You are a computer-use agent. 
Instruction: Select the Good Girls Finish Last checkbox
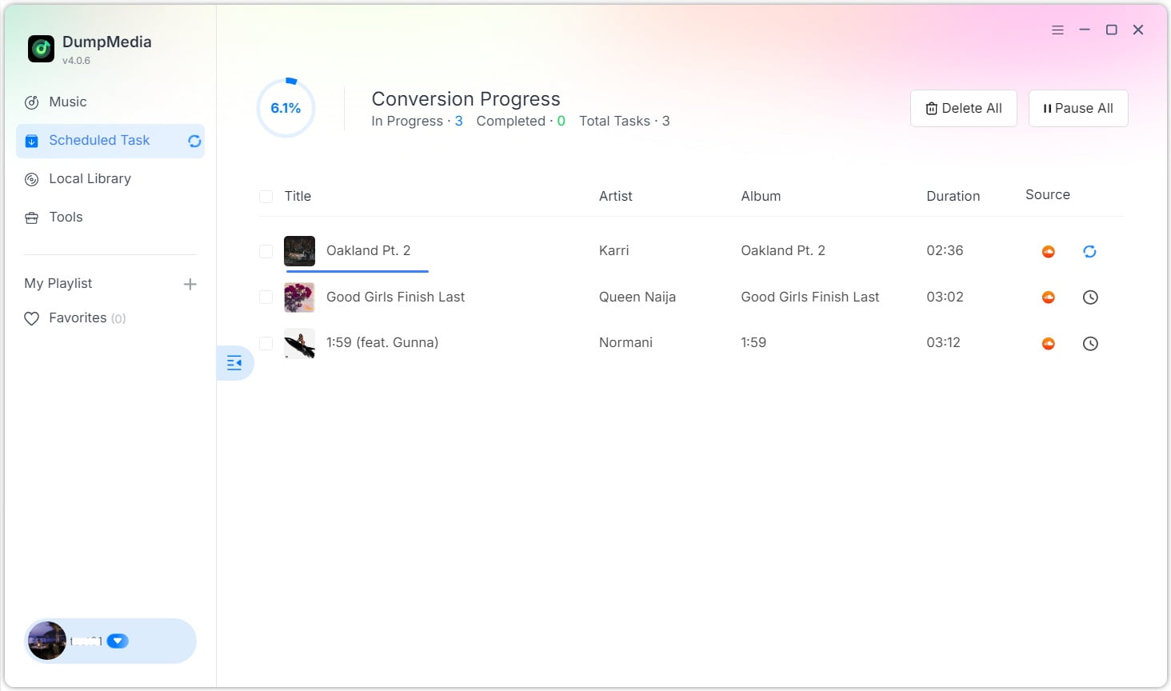(266, 298)
